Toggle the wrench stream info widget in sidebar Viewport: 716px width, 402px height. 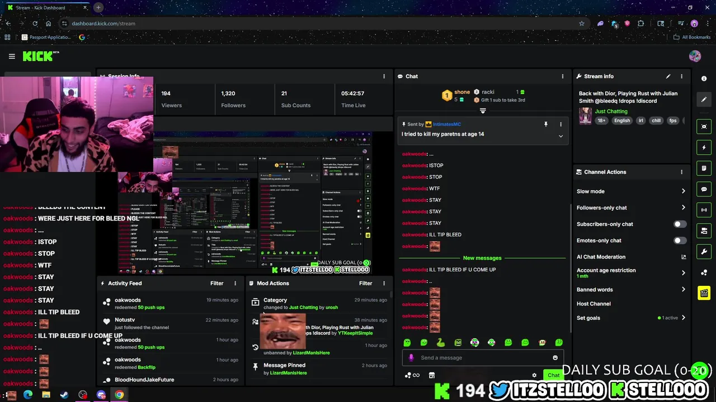pos(704,251)
